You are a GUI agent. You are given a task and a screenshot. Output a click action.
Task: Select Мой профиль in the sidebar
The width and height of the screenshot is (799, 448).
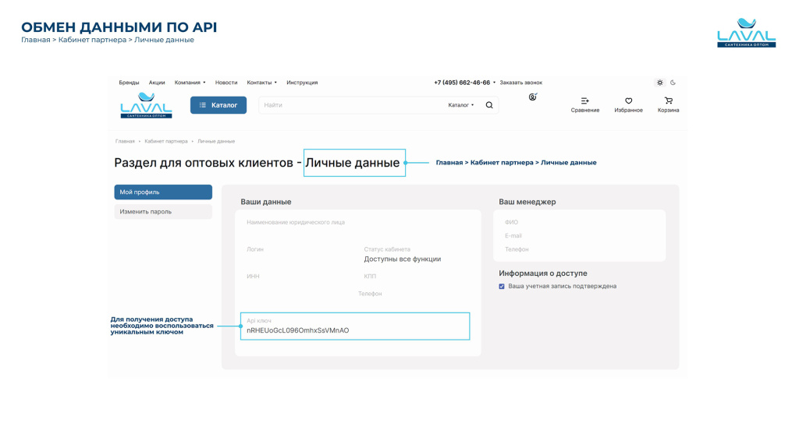(163, 192)
